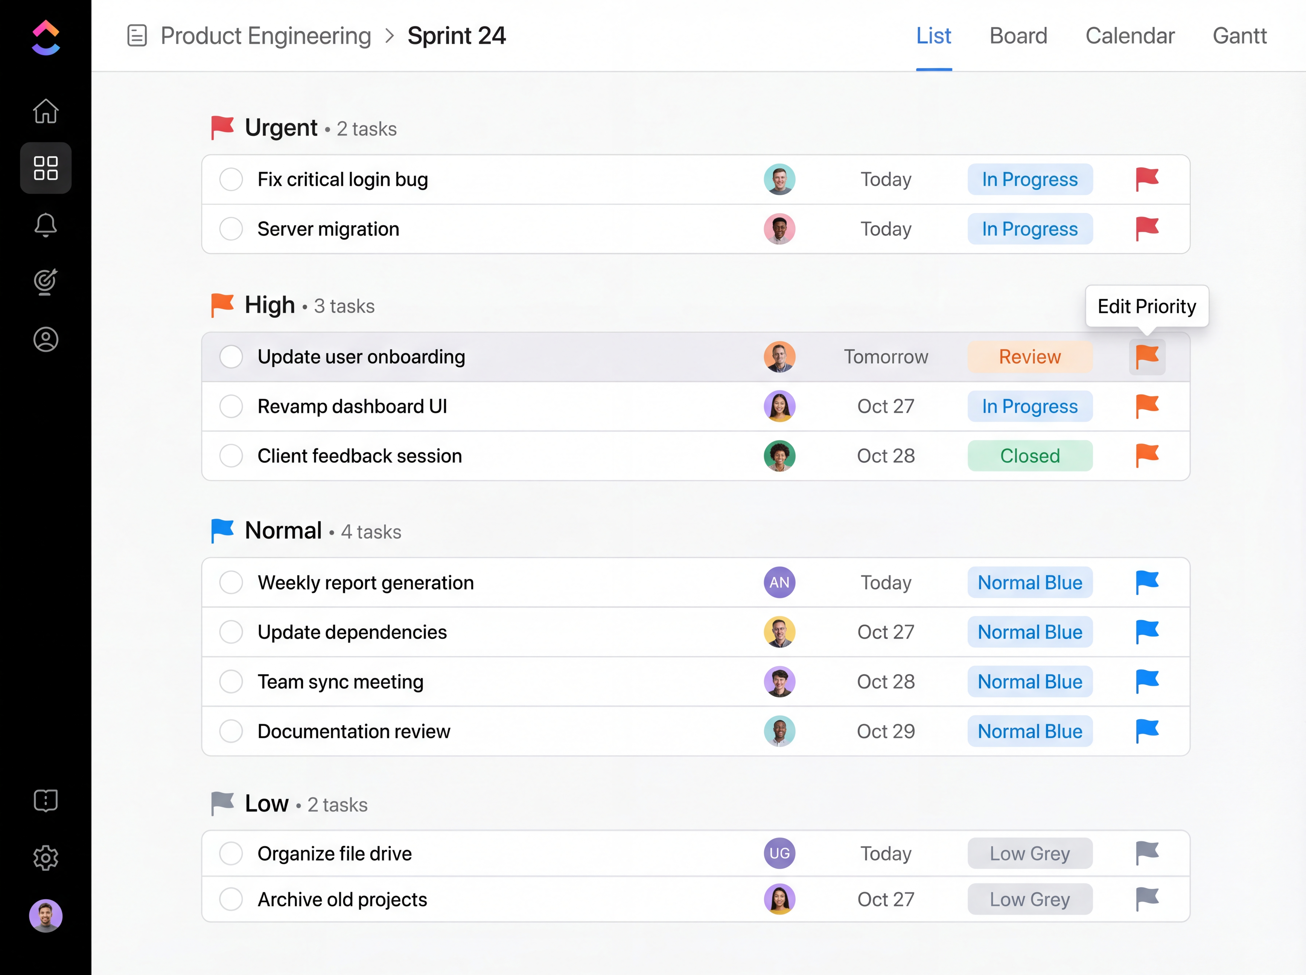Image resolution: width=1306 pixels, height=975 pixels.
Task: Open Goals target icon in sidebar
Action: 45,282
